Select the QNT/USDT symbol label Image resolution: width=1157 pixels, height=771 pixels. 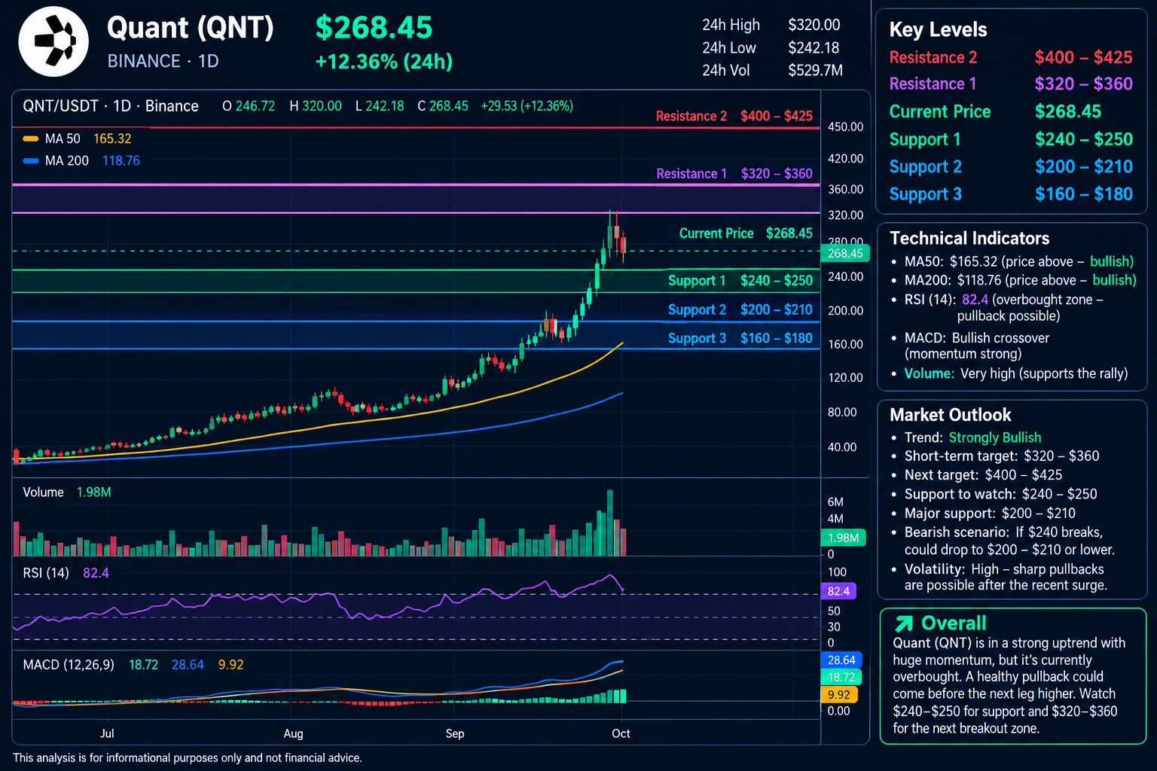pos(60,106)
